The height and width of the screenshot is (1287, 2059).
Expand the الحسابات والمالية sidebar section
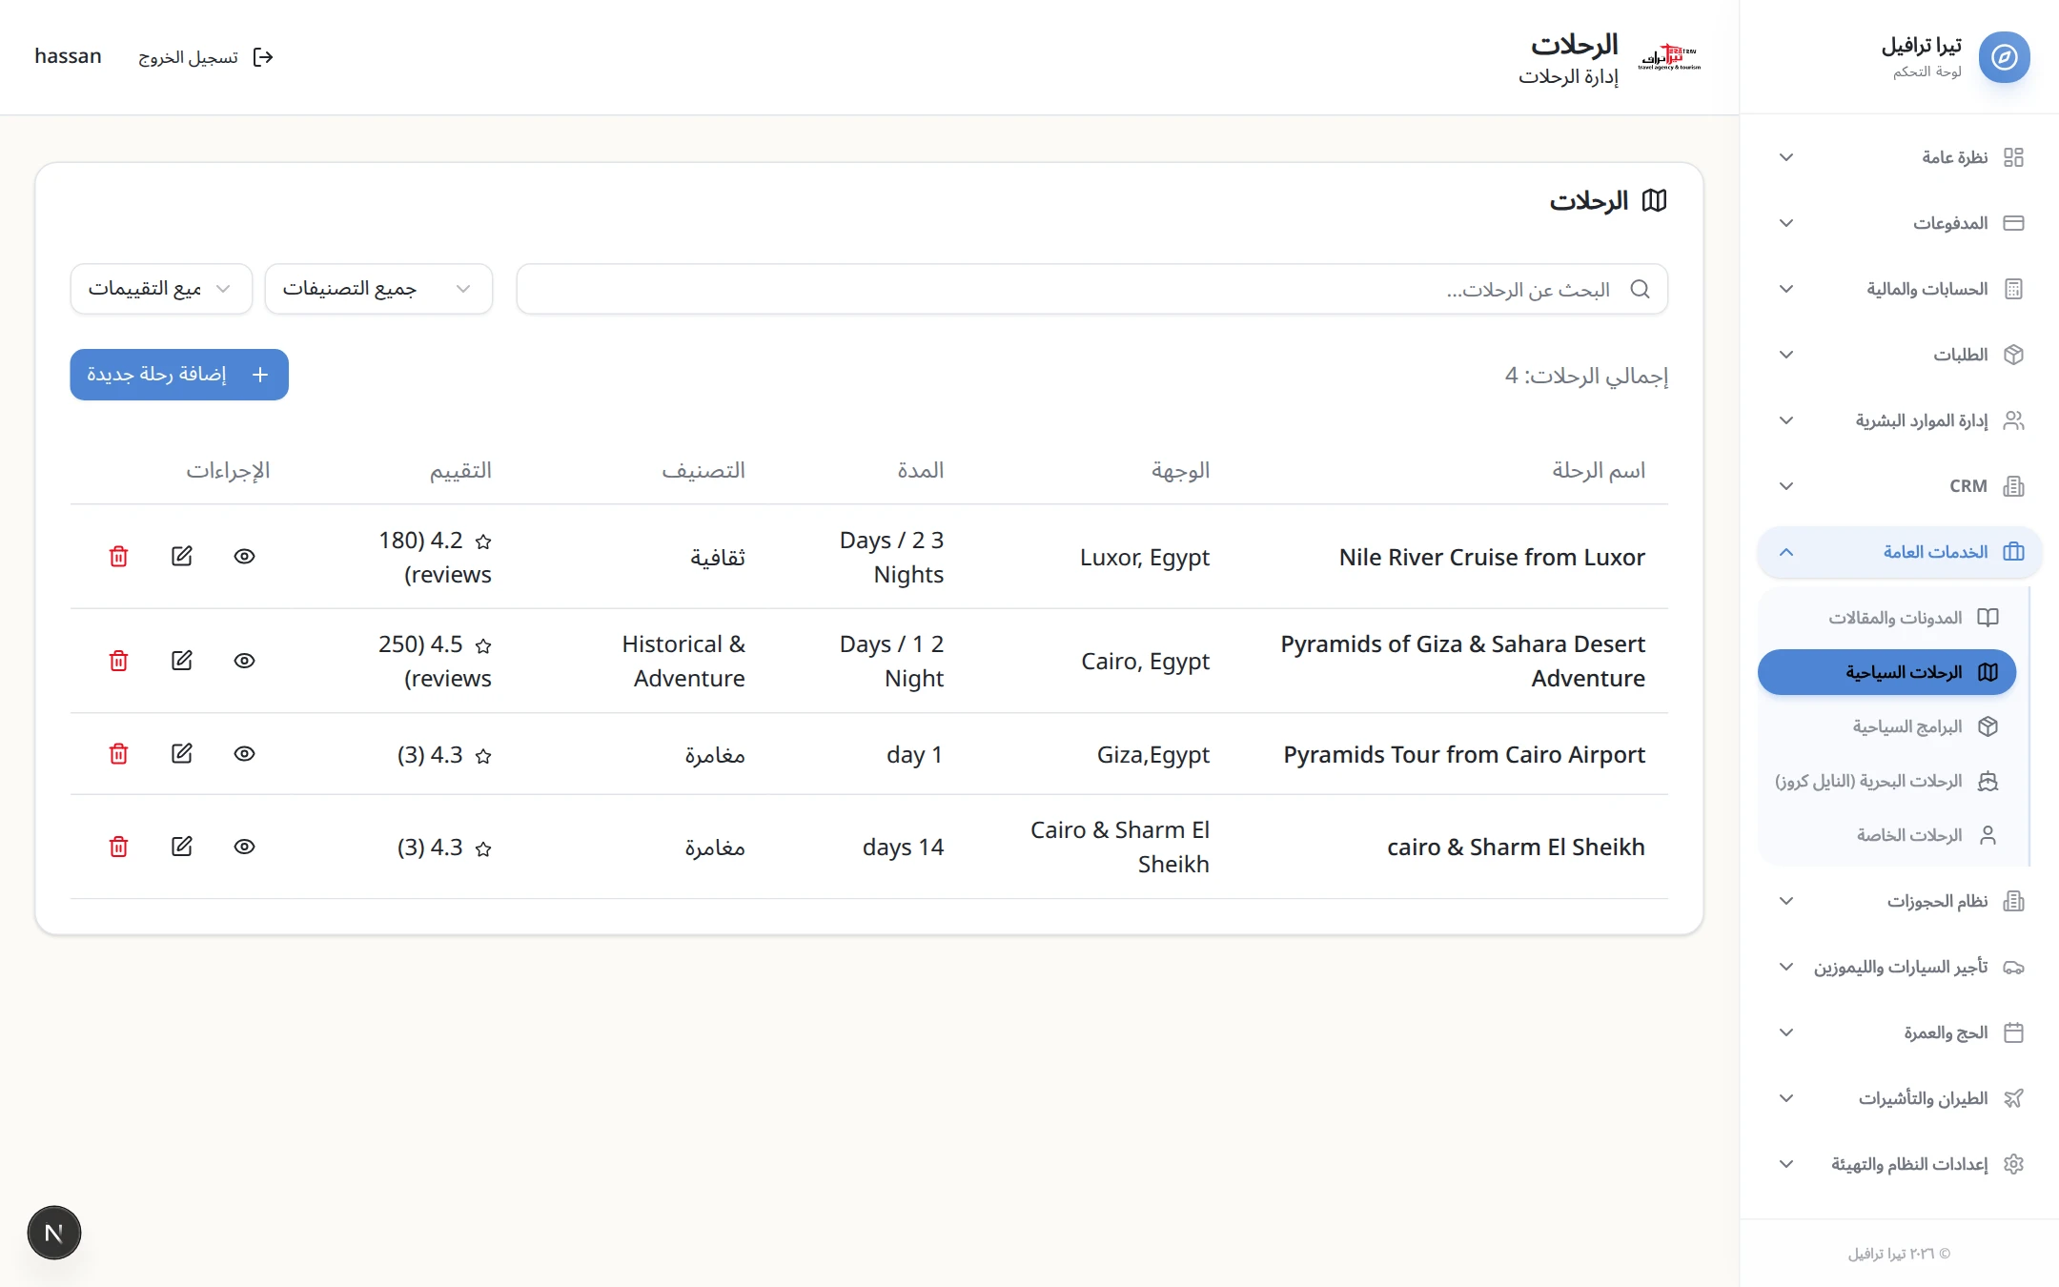pos(1899,289)
